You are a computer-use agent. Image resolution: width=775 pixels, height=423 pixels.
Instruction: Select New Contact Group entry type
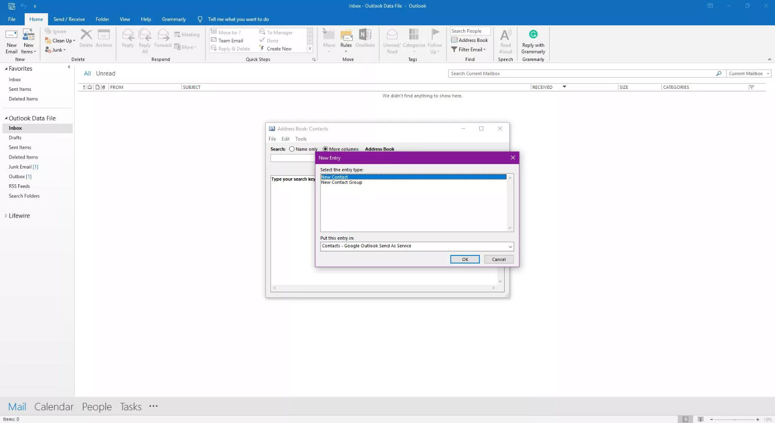(342, 183)
